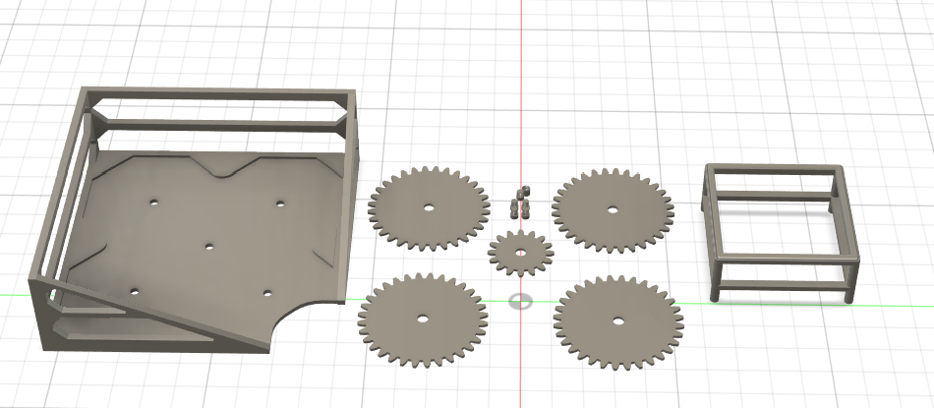Click the circular origin point marker
This screenshot has width=934, height=408.
pyautogui.click(x=521, y=302)
